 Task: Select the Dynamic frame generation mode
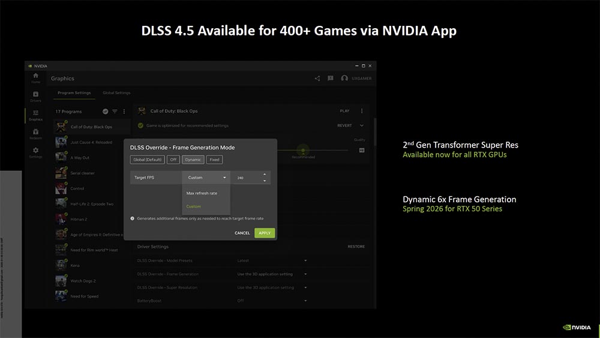[x=193, y=160]
